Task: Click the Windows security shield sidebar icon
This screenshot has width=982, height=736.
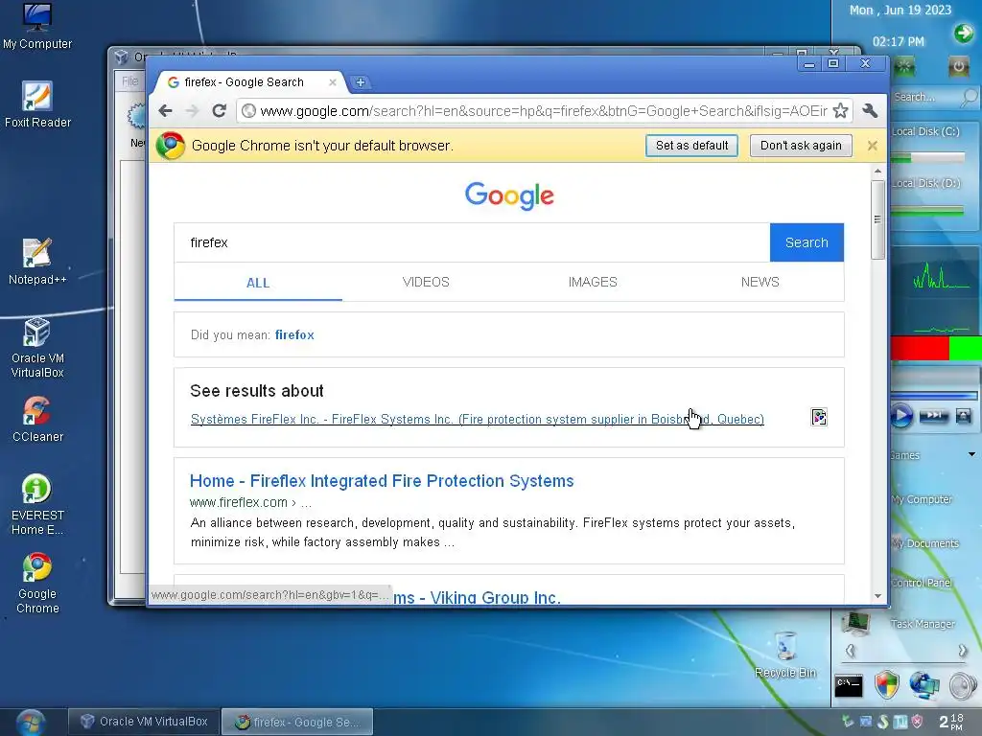Action: [887, 685]
